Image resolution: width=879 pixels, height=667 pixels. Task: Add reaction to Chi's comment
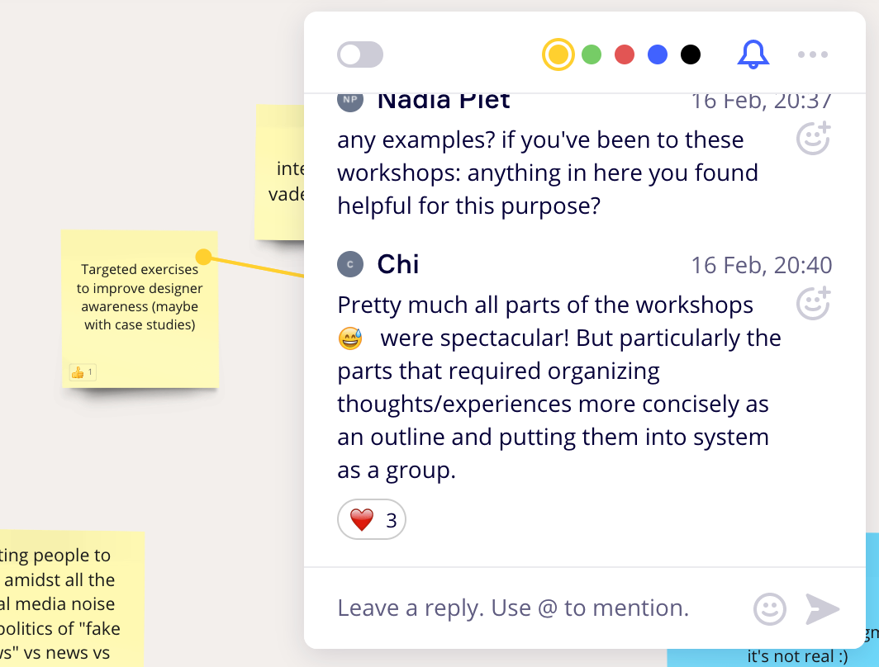tap(813, 304)
